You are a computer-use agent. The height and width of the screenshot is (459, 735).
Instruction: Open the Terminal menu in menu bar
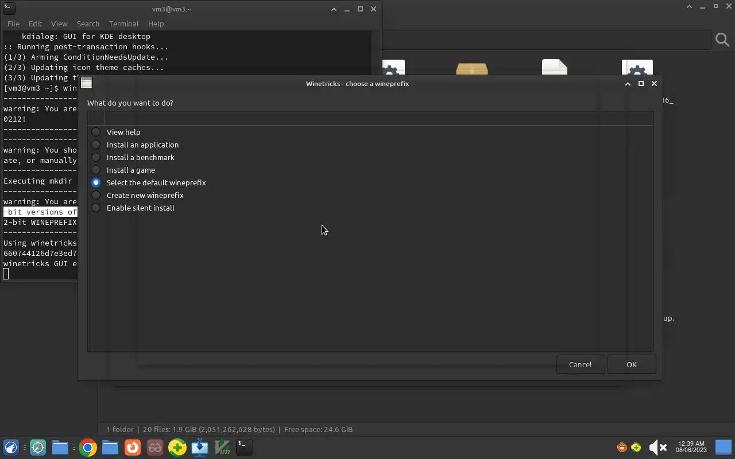point(123,24)
